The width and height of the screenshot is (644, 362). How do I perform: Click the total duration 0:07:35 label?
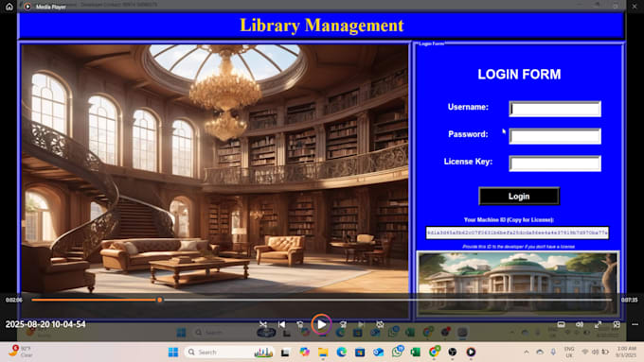pos(629,301)
